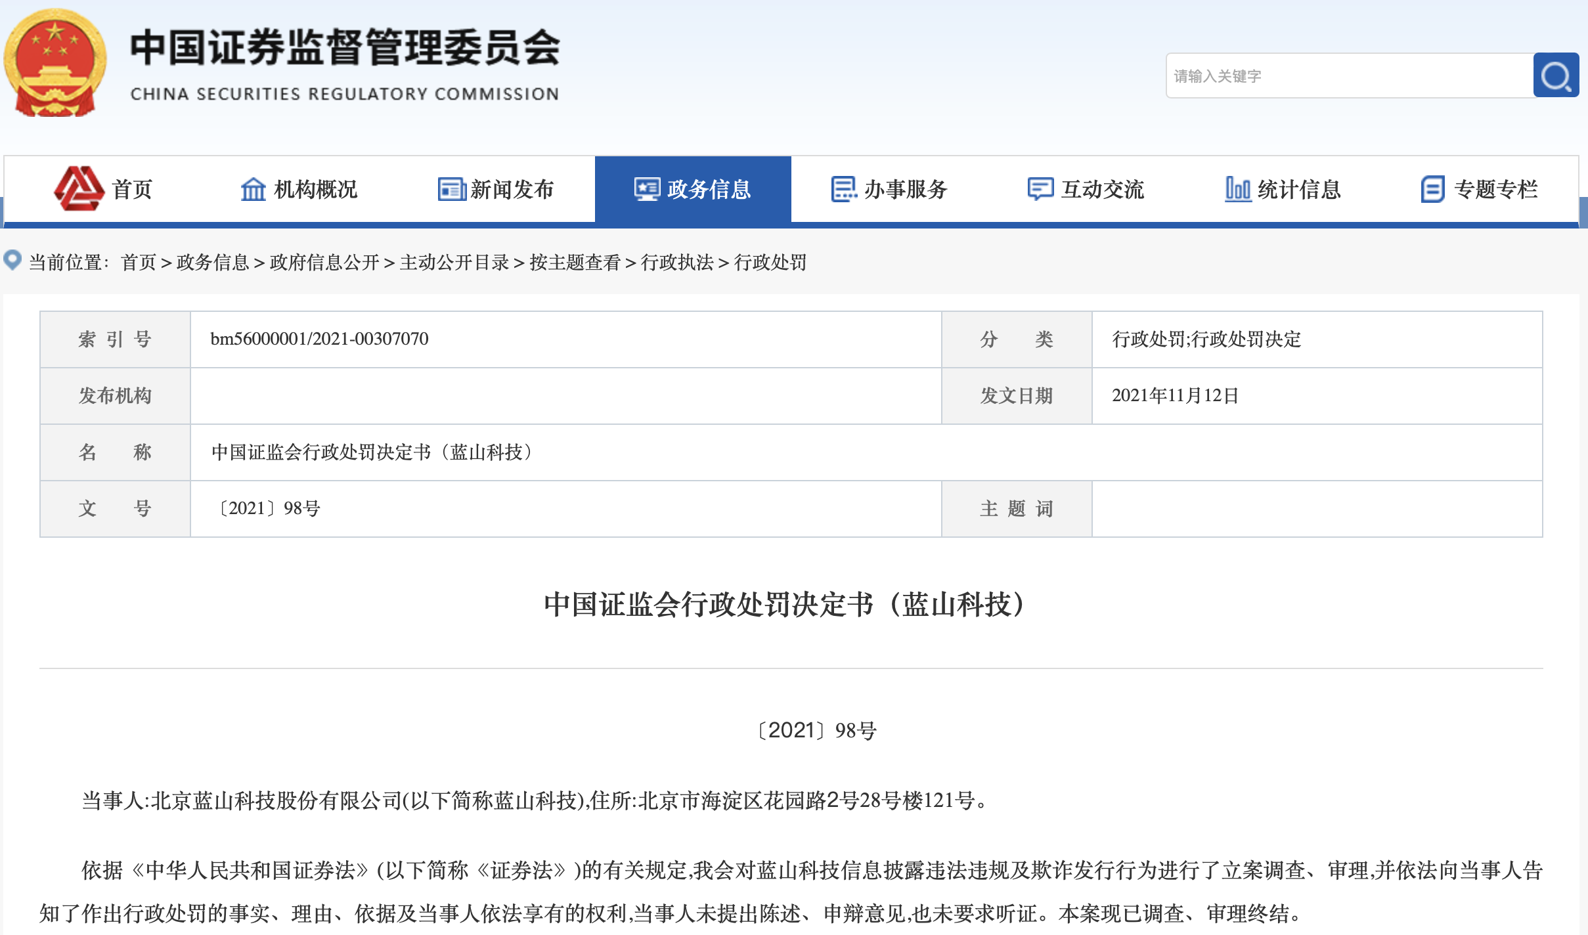This screenshot has height=935, width=1588.
Task: Click the building icon beside 机构概况
Action: pos(253,189)
